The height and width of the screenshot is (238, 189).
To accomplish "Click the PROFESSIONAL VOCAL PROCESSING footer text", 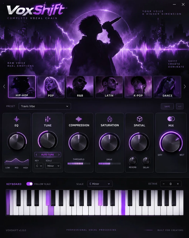I will tap(91, 230).
